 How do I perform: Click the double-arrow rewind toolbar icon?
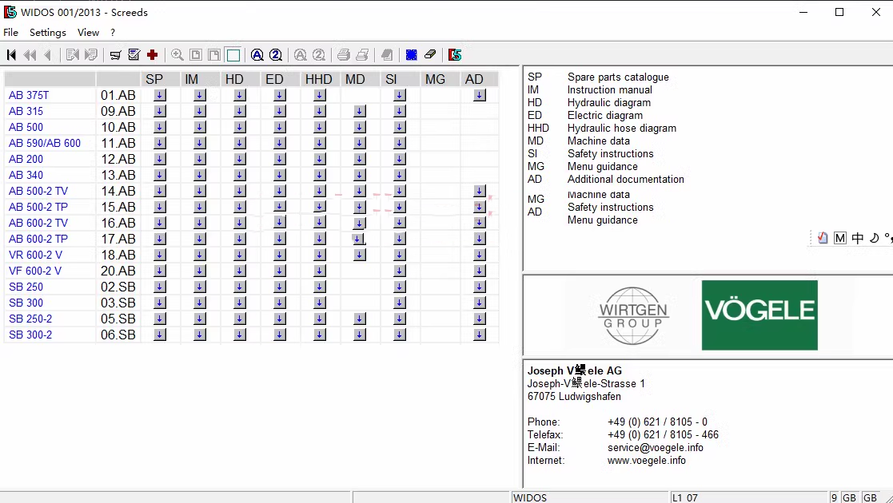(x=30, y=54)
